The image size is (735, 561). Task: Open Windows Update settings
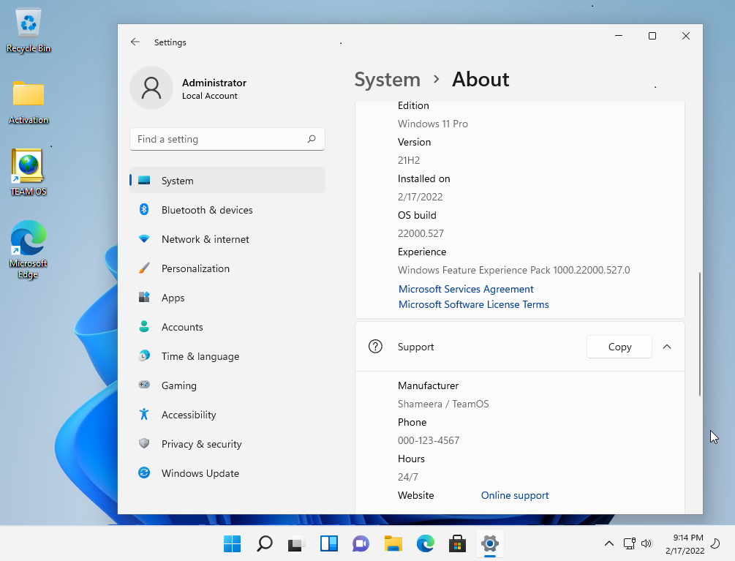click(x=227, y=473)
